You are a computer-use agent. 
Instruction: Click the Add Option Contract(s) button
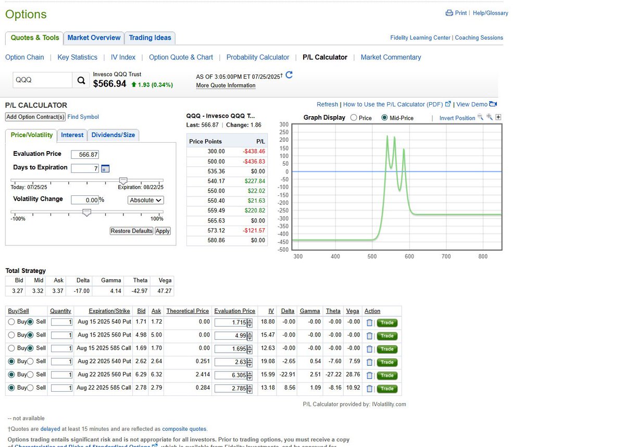pyautogui.click(x=35, y=117)
